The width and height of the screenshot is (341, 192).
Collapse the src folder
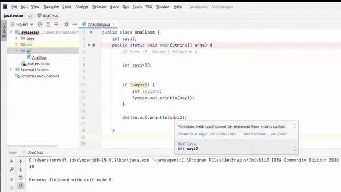(17, 51)
